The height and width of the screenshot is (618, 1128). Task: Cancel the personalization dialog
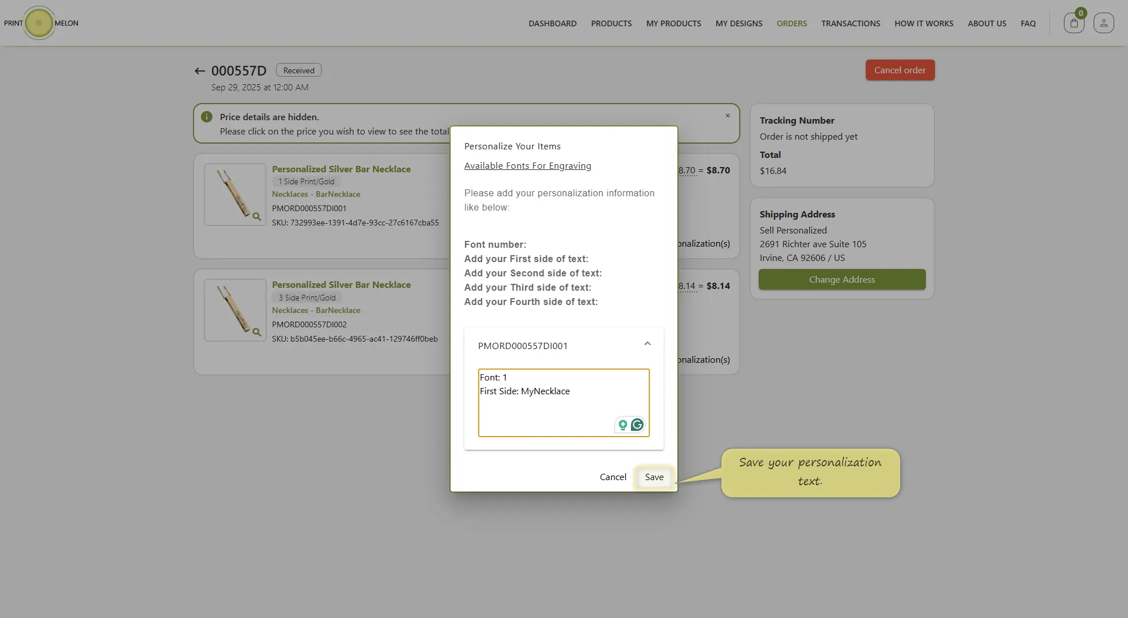[x=613, y=477]
